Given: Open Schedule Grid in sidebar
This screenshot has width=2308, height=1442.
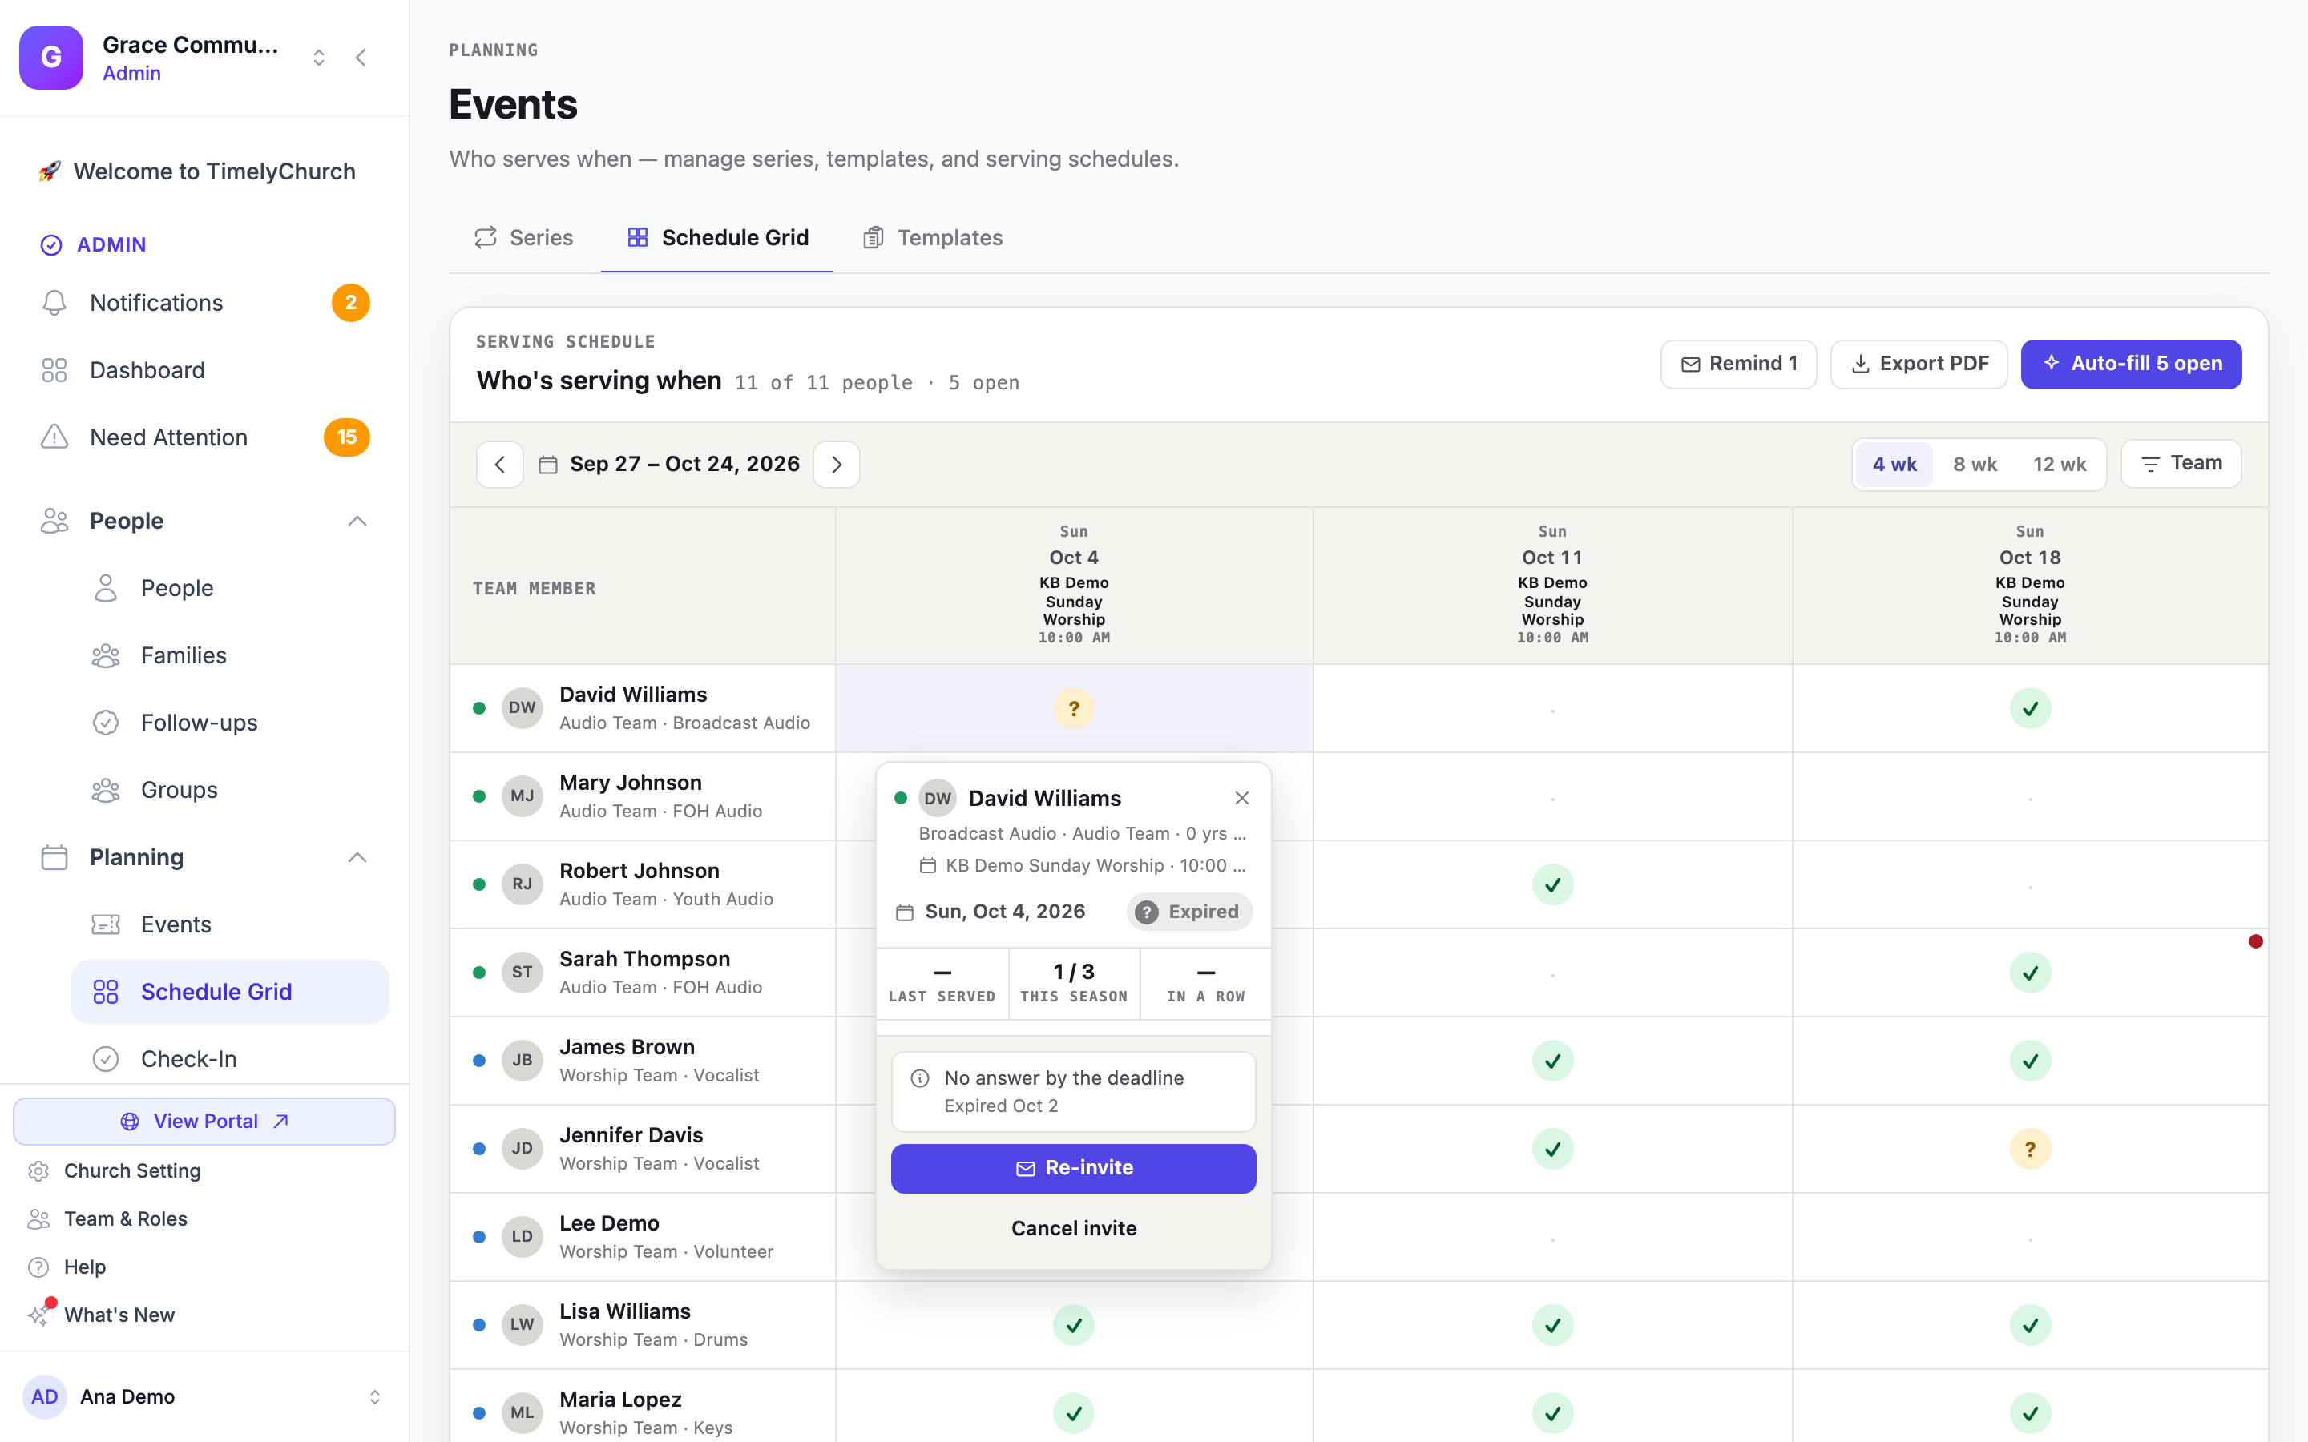Looking at the screenshot, I should coord(229,992).
